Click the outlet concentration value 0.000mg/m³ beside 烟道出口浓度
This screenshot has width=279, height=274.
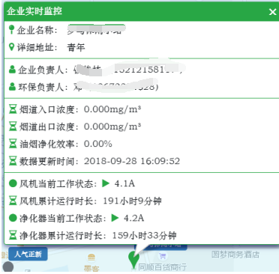(112, 127)
